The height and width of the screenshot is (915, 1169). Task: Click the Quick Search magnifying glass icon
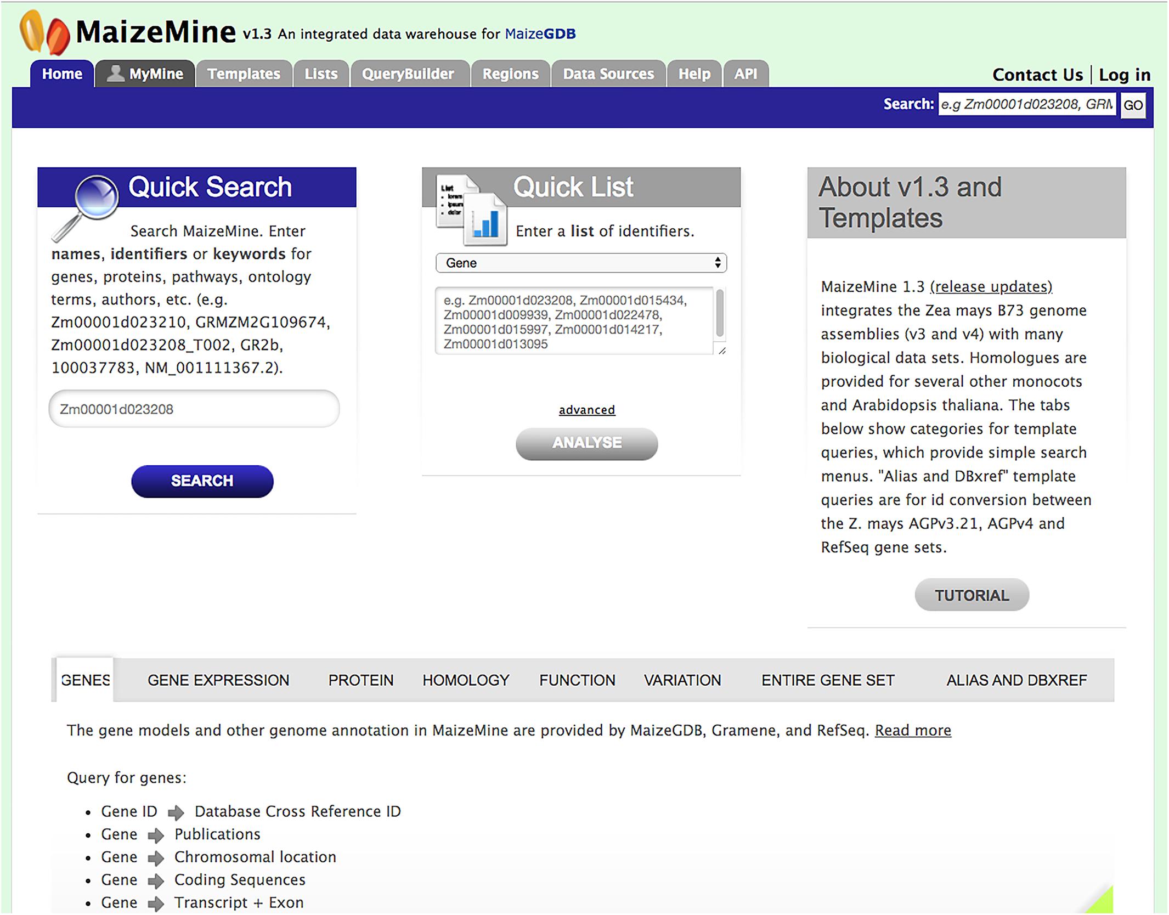coord(86,207)
